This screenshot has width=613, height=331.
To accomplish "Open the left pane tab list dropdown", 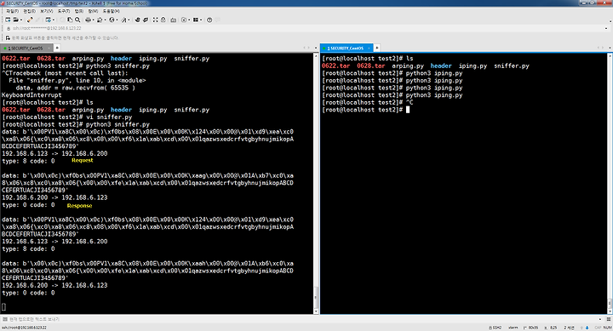I will coord(316,48).
